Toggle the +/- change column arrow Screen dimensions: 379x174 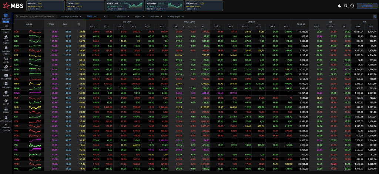click(189, 27)
